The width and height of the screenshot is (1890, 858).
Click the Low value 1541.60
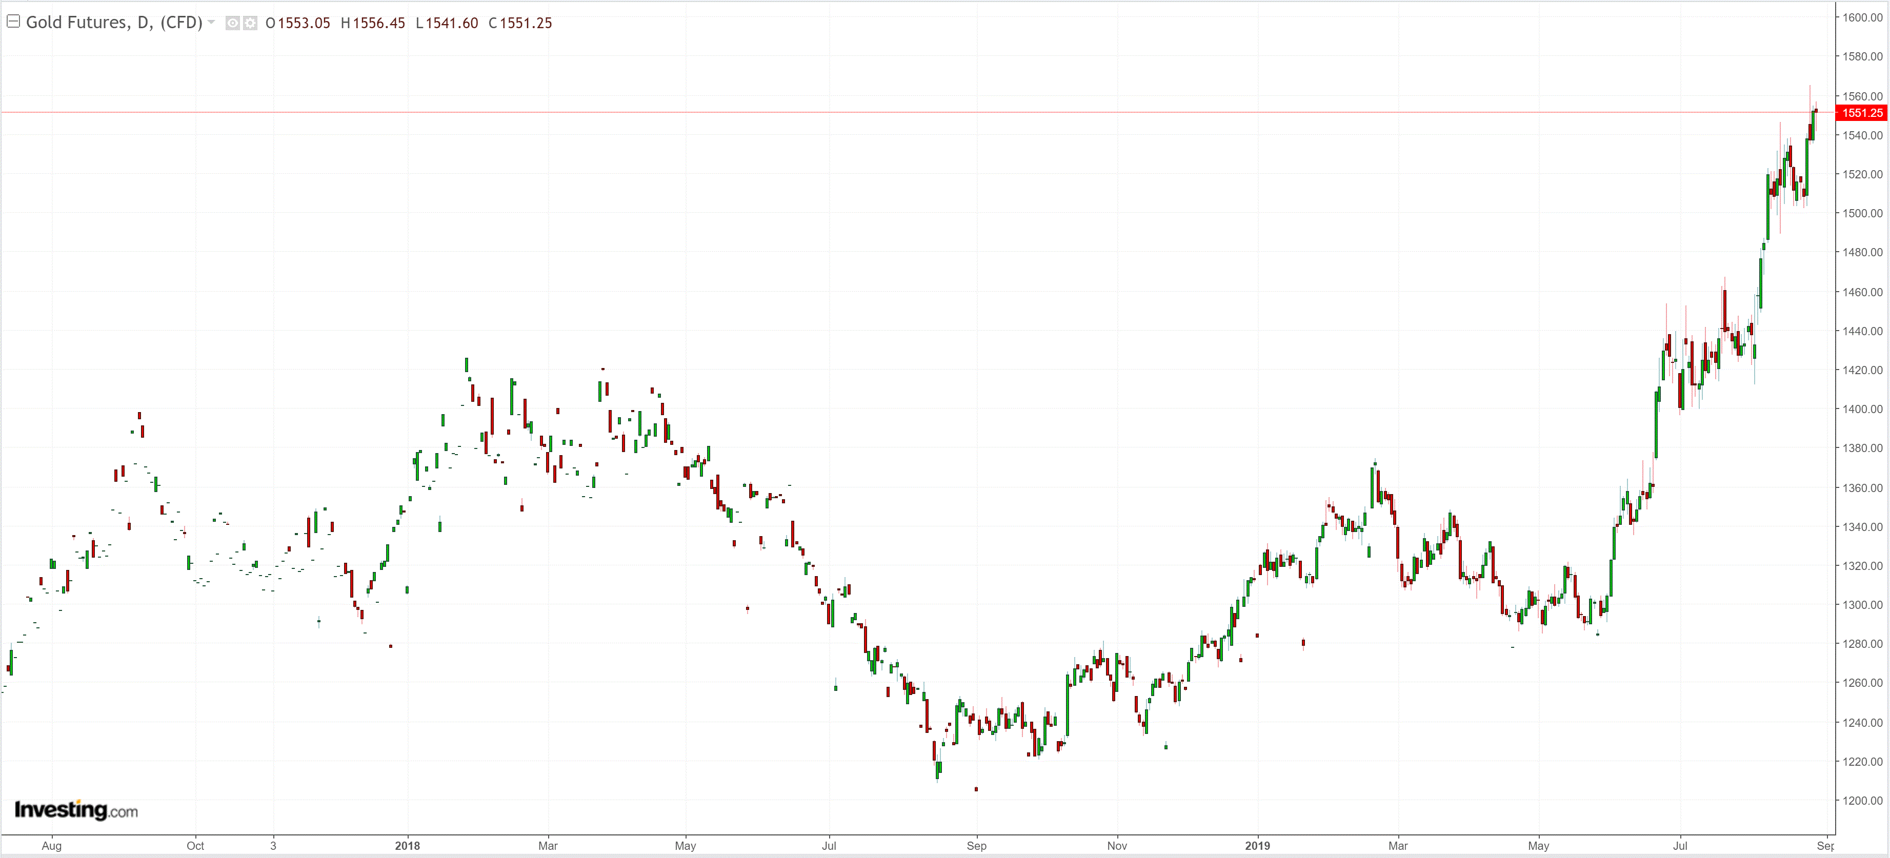[x=452, y=24]
